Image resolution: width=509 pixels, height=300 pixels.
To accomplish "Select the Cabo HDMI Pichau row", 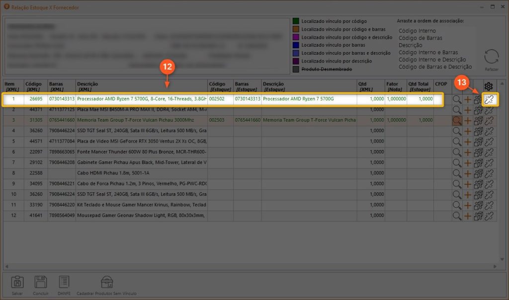I will pos(142,173).
